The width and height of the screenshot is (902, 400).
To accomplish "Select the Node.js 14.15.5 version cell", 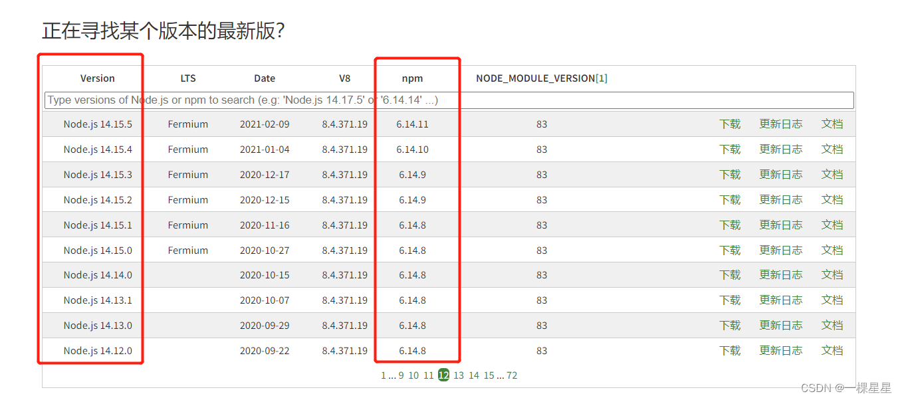I will click(98, 124).
